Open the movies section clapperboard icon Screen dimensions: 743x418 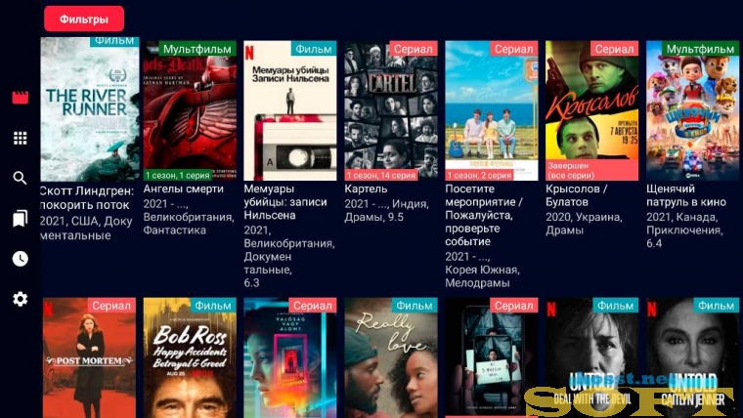click(20, 97)
